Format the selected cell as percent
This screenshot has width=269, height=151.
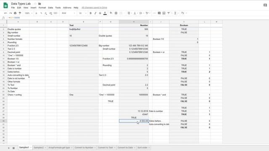pyautogui.click(x=41, y=13)
